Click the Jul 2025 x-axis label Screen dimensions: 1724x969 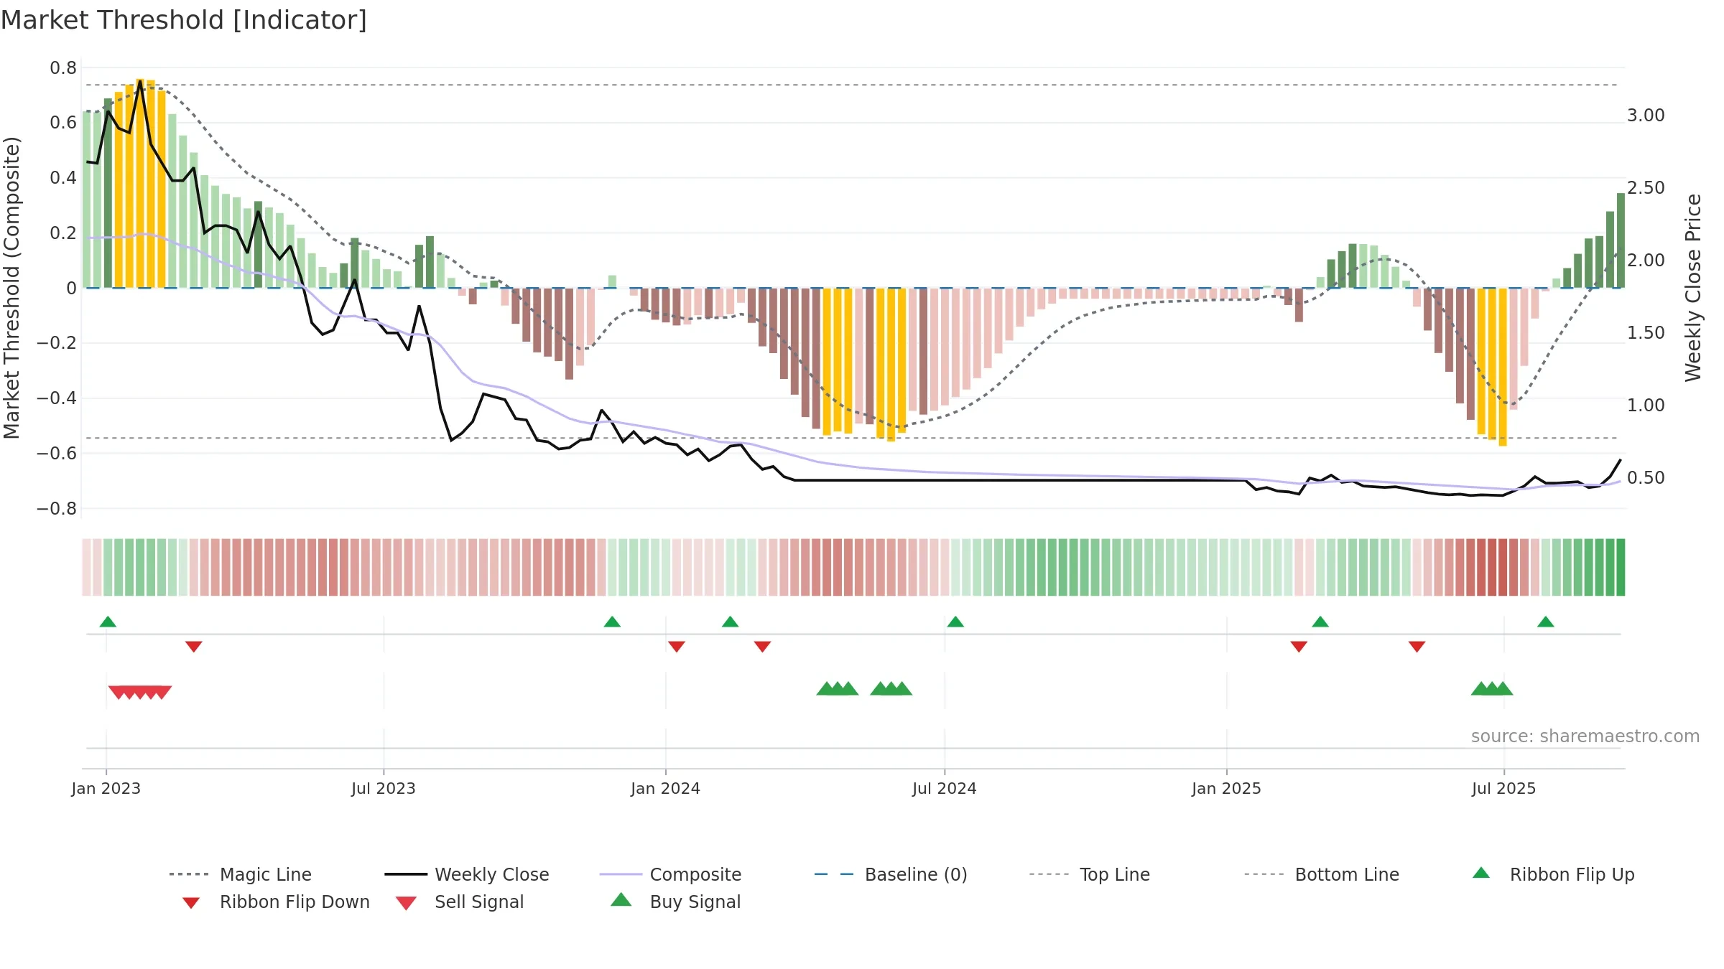(1504, 789)
